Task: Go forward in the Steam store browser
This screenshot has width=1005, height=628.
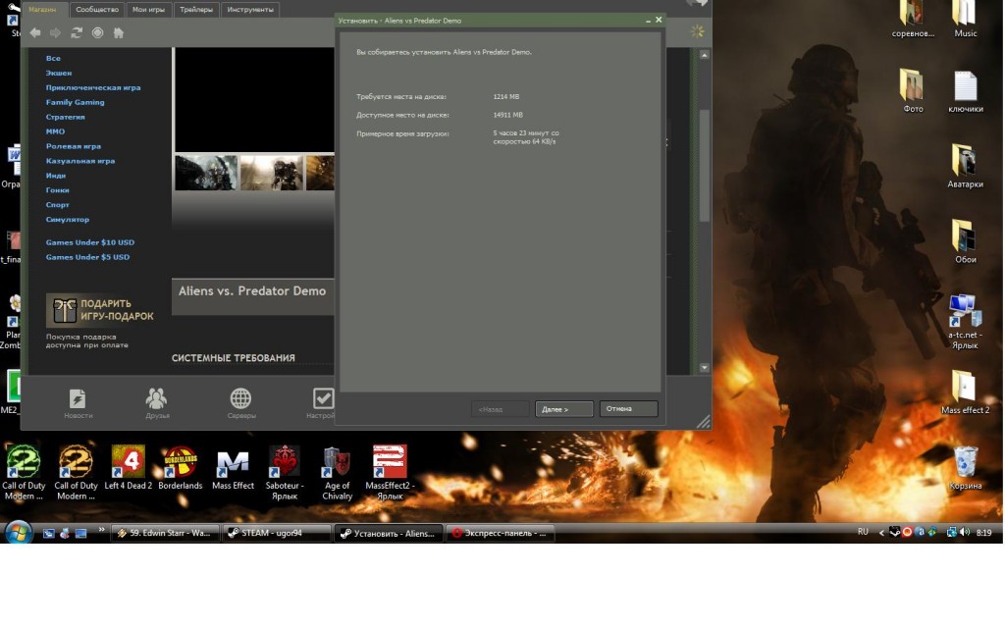Action: click(x=56, y=32)
